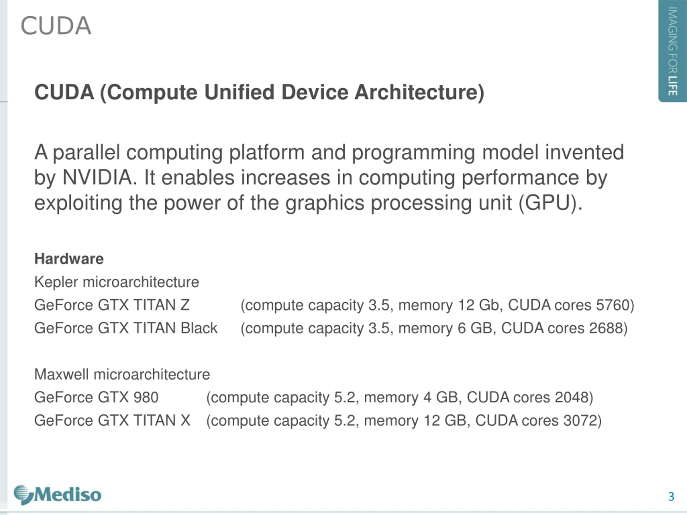The width and height of the screenshot is (687, 515).
Task: Select the Hardware bold heading
Action: coord(69,259)
